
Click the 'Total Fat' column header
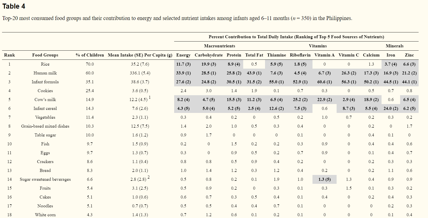tap(254, 55)
